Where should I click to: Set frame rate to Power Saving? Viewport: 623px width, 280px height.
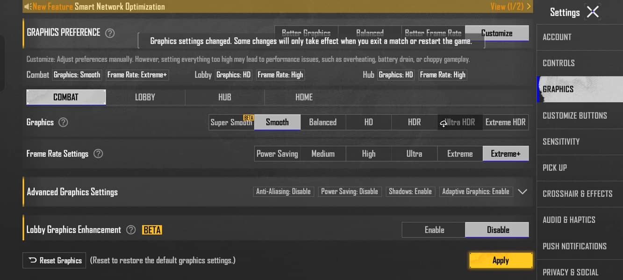click(277, 154)
